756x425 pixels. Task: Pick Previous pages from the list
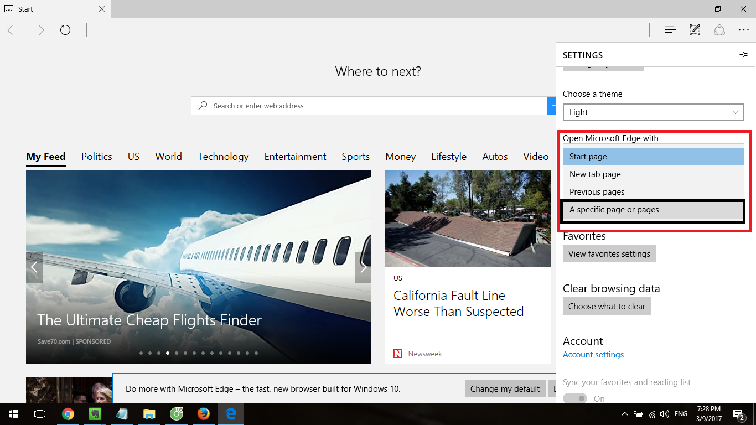[654, 192]
